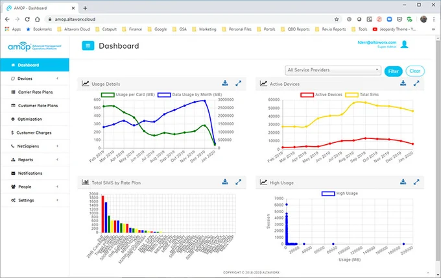Screen dimensions: 441x278
Task: Click the Filter button
Action: (x=393, y=71)
